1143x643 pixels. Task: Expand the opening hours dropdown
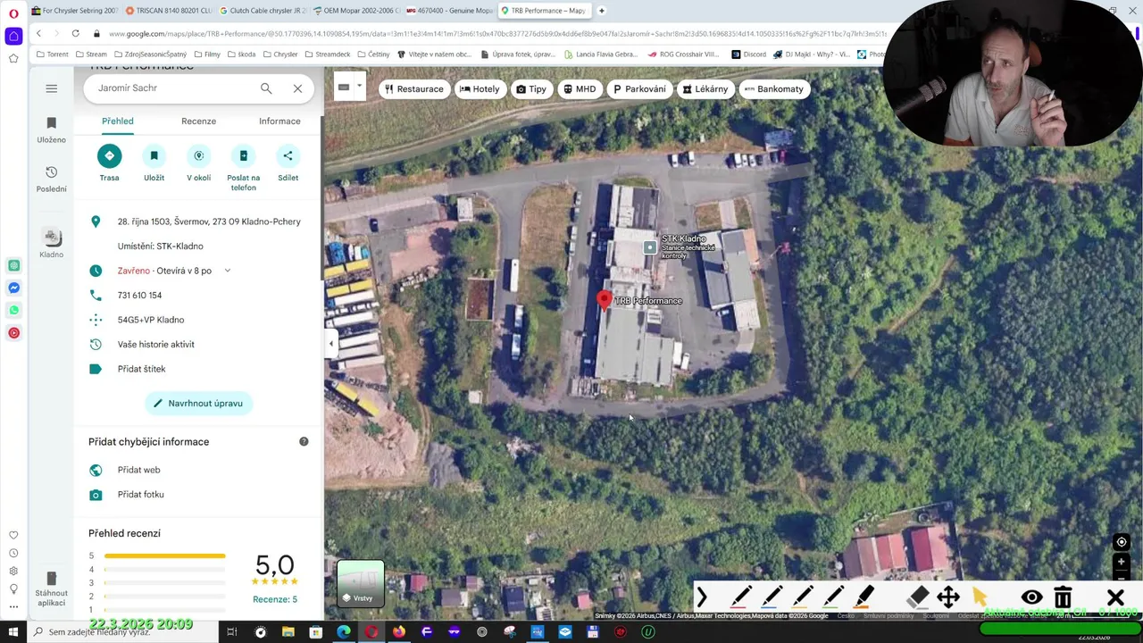[x=227, y=271]
